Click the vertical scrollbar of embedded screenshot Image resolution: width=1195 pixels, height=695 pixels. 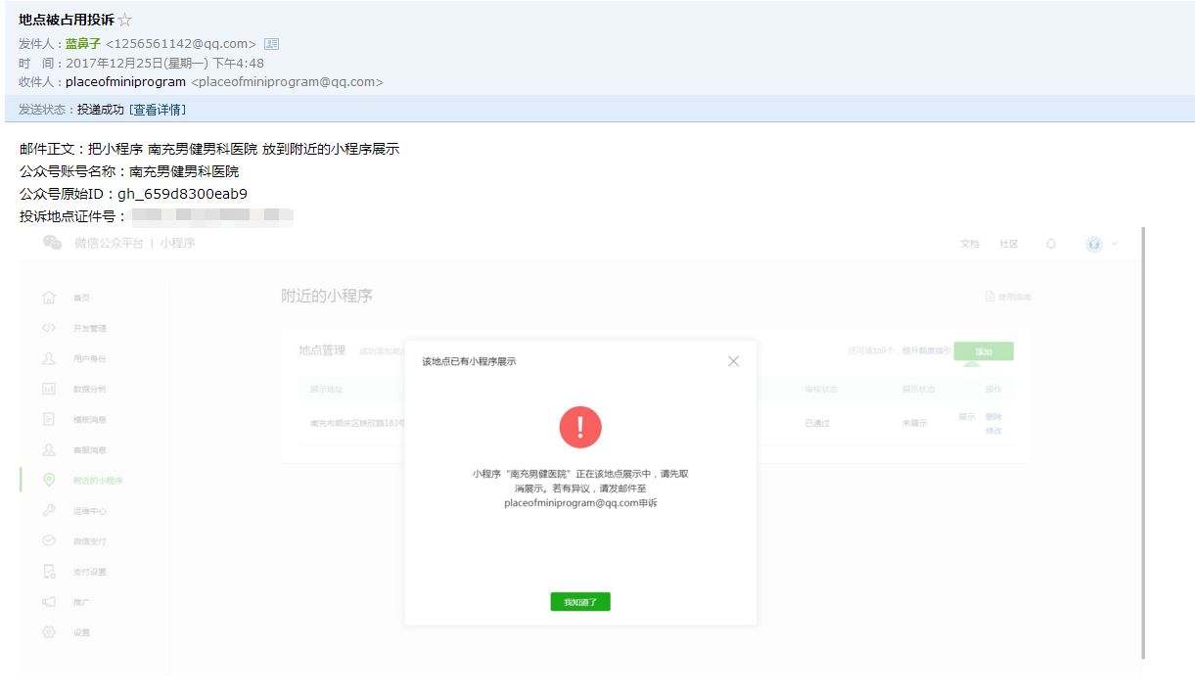(x=1142, y=442)
